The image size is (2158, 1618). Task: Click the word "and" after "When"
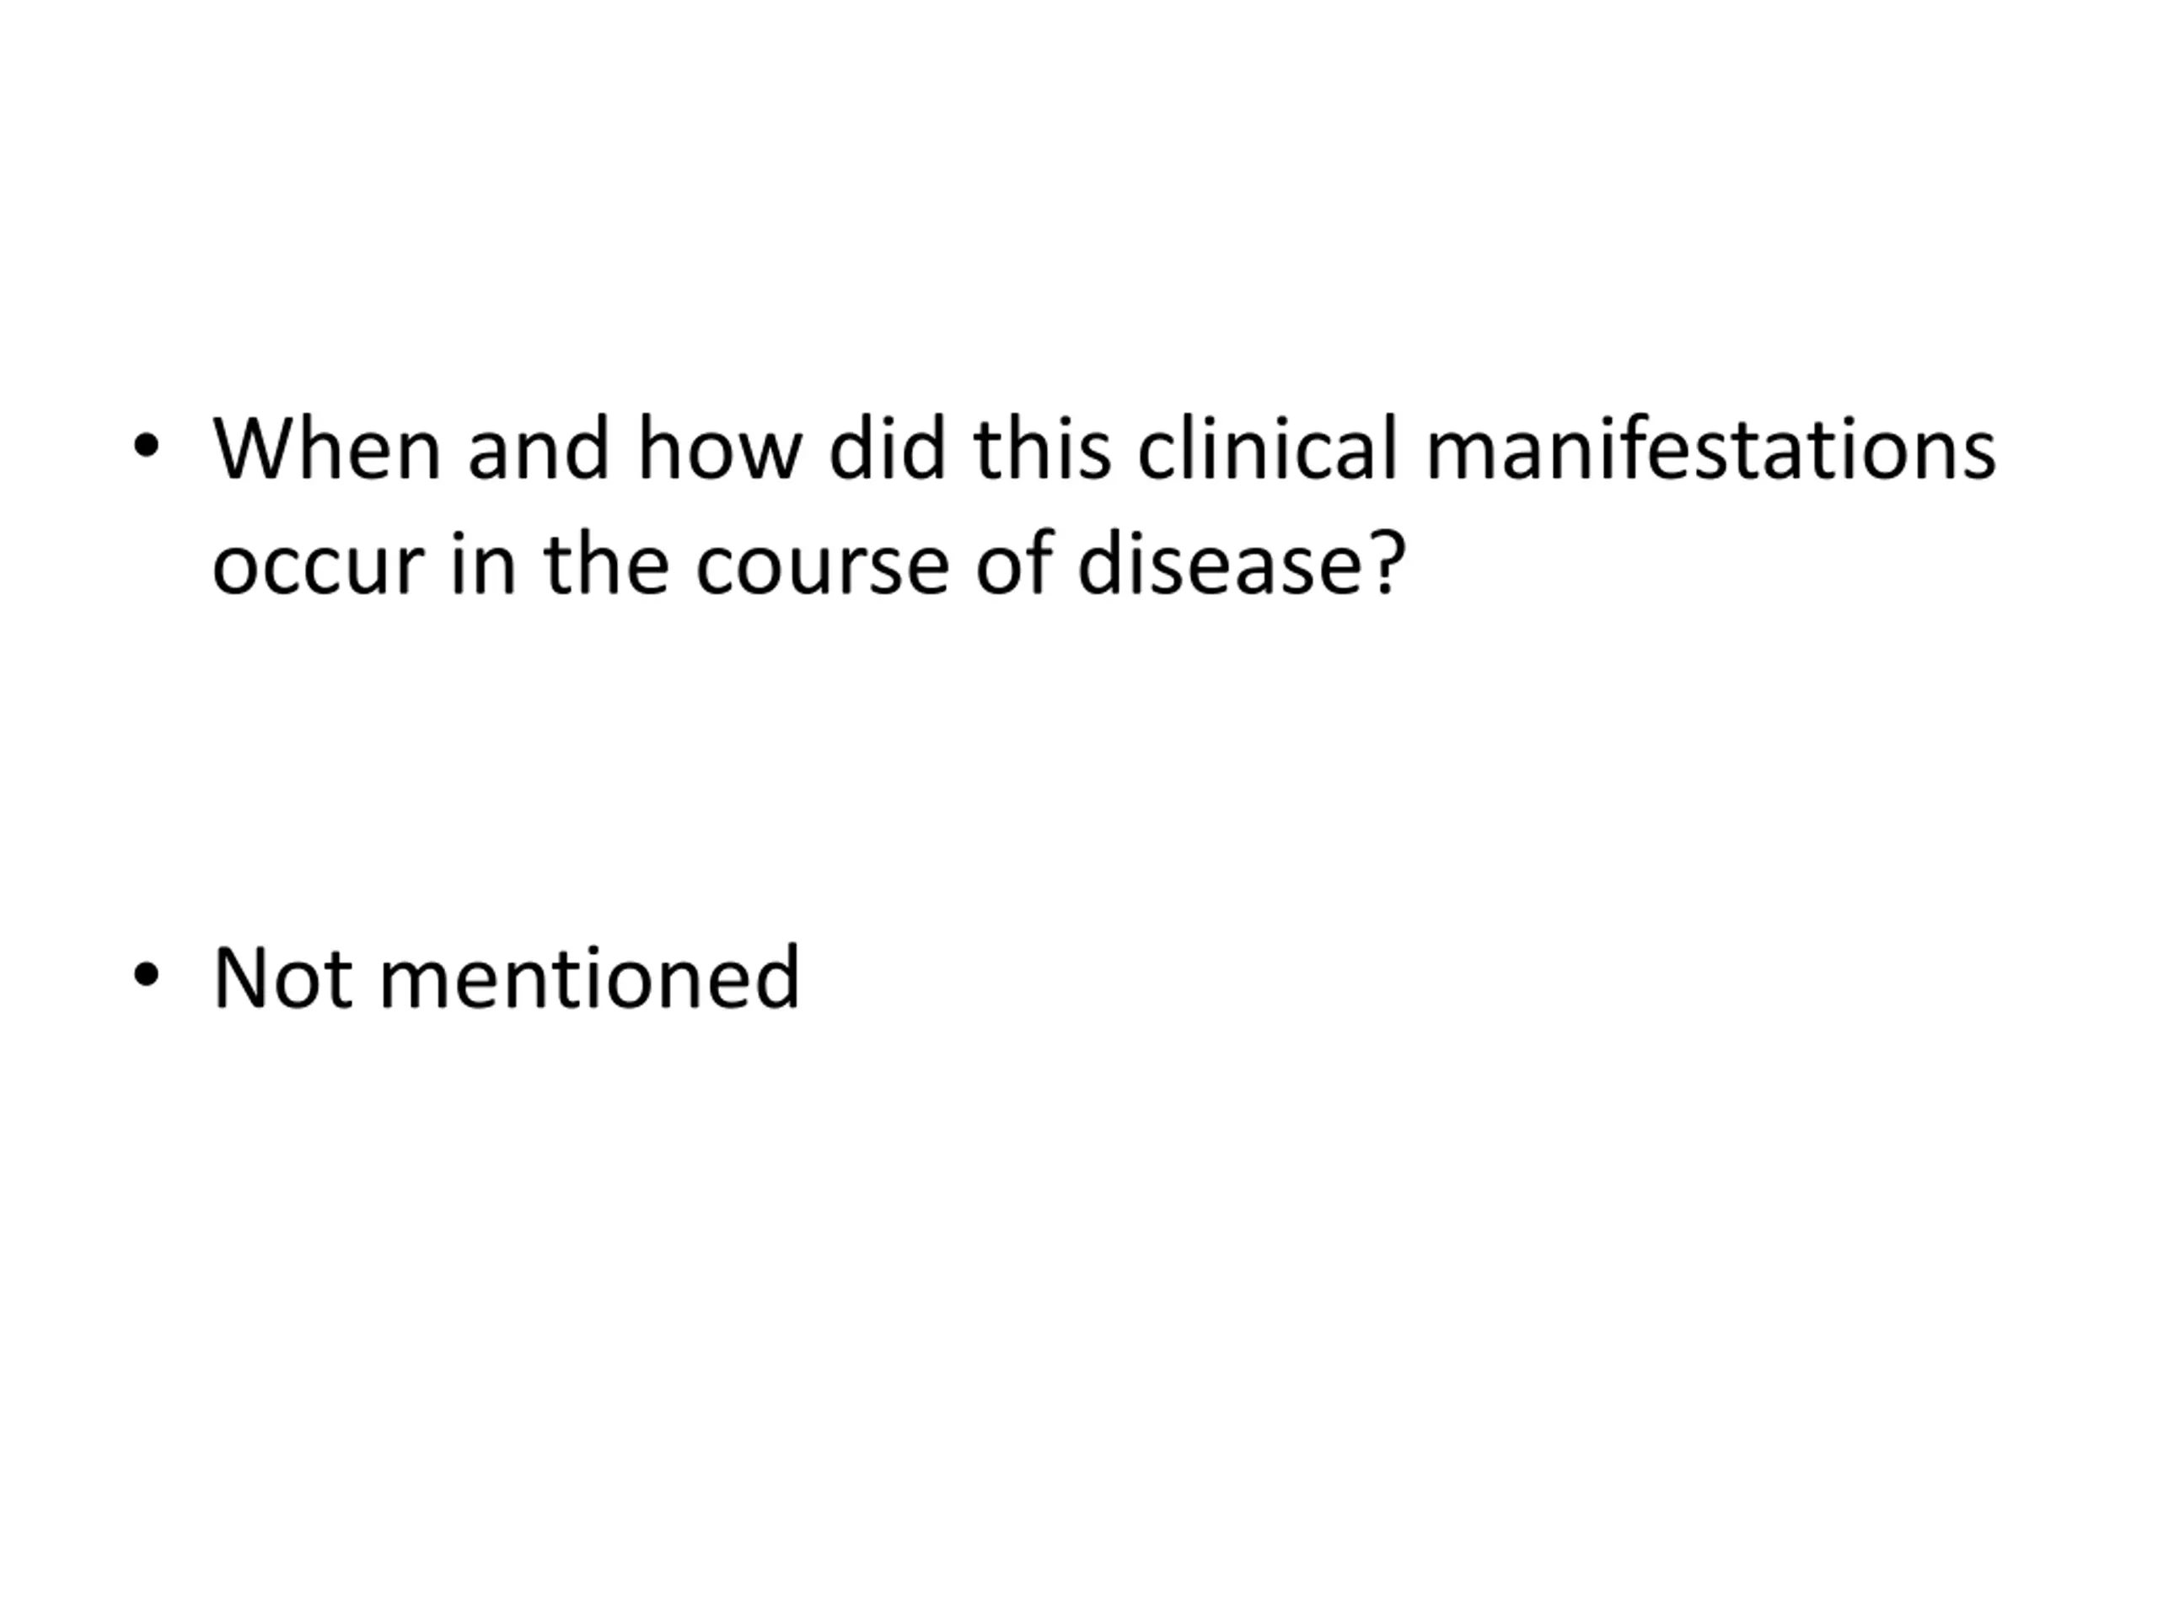[x=539, y=448]
